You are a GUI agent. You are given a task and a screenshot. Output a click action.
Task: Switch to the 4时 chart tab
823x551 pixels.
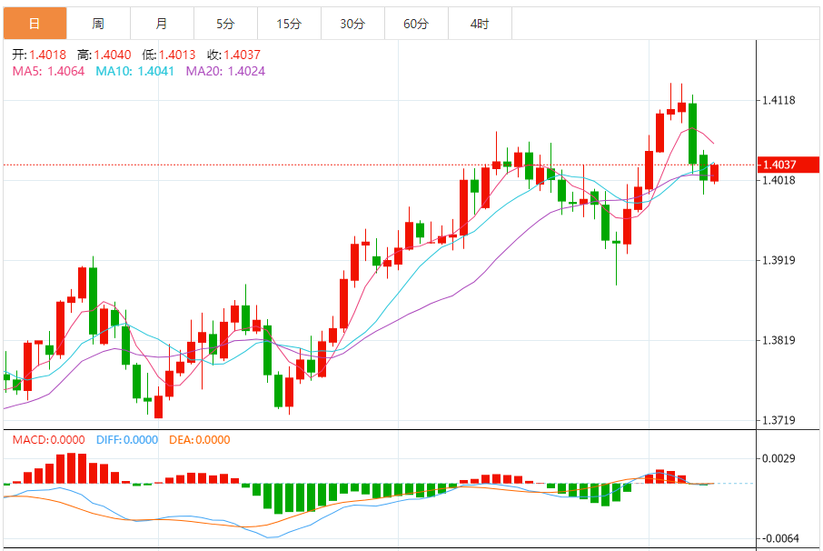480,24
